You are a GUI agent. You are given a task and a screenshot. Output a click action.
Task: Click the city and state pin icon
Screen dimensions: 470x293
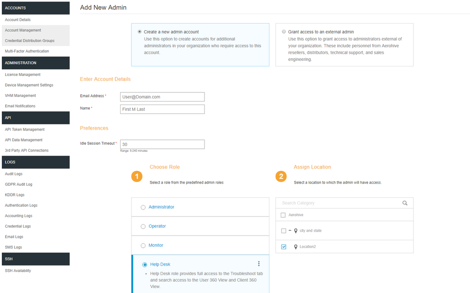[296, 231]
